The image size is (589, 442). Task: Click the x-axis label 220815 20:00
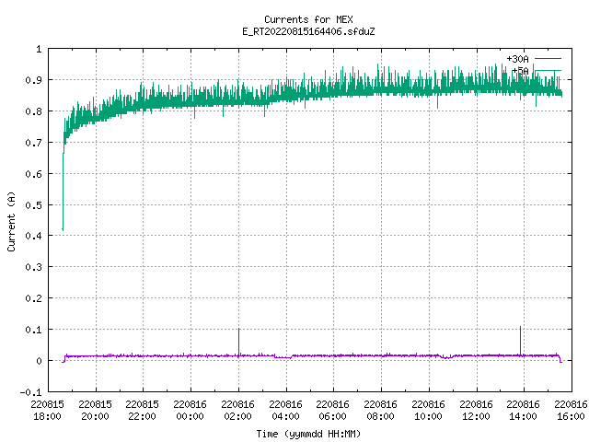pyautogui.click(x=96, y=411)
